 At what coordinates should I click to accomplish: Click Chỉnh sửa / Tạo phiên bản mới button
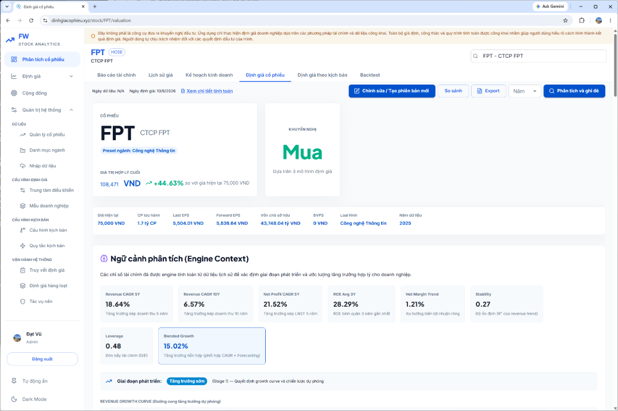(392, 91)
